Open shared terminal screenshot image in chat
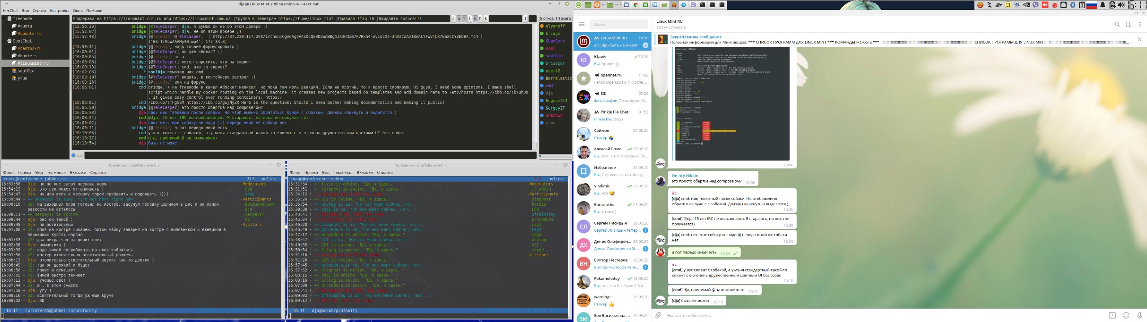The height and width of the screenshot is (322, 1147). [732, 104]
